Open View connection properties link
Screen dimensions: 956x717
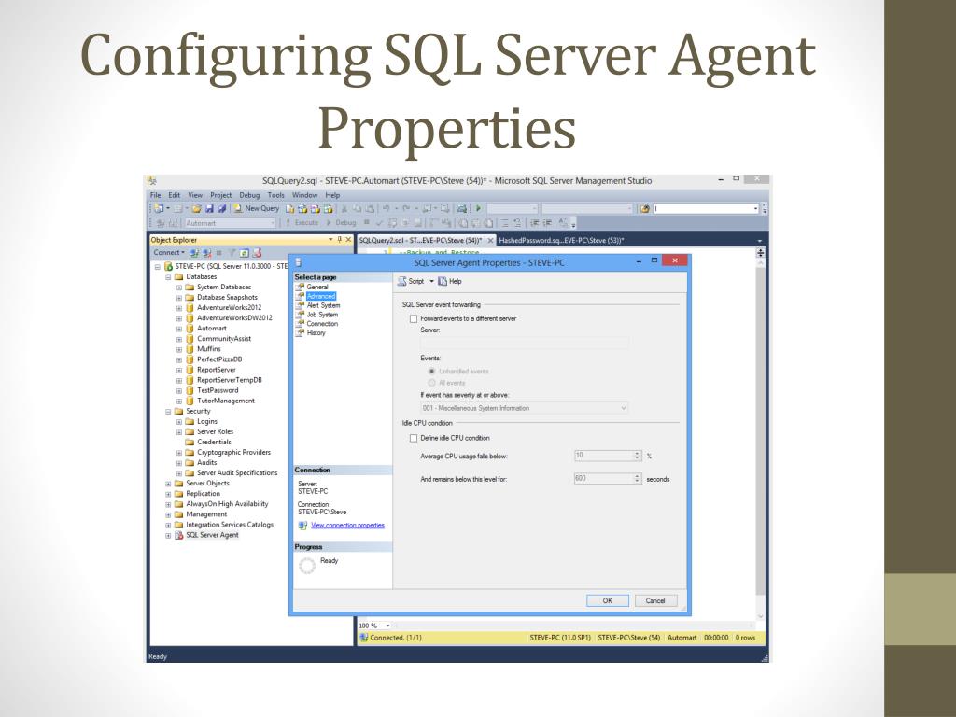click(x=347, y=526)
